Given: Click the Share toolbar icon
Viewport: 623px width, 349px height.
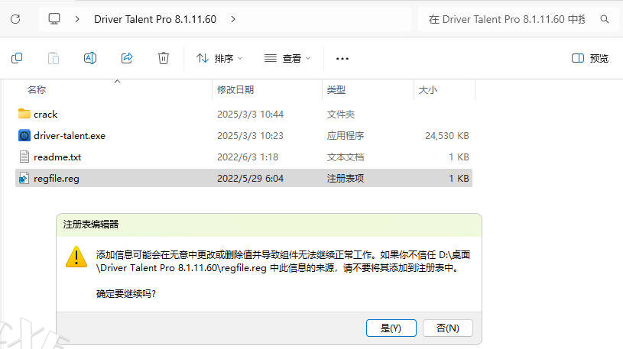Looking at the screenshot, I should pos(127,58).
